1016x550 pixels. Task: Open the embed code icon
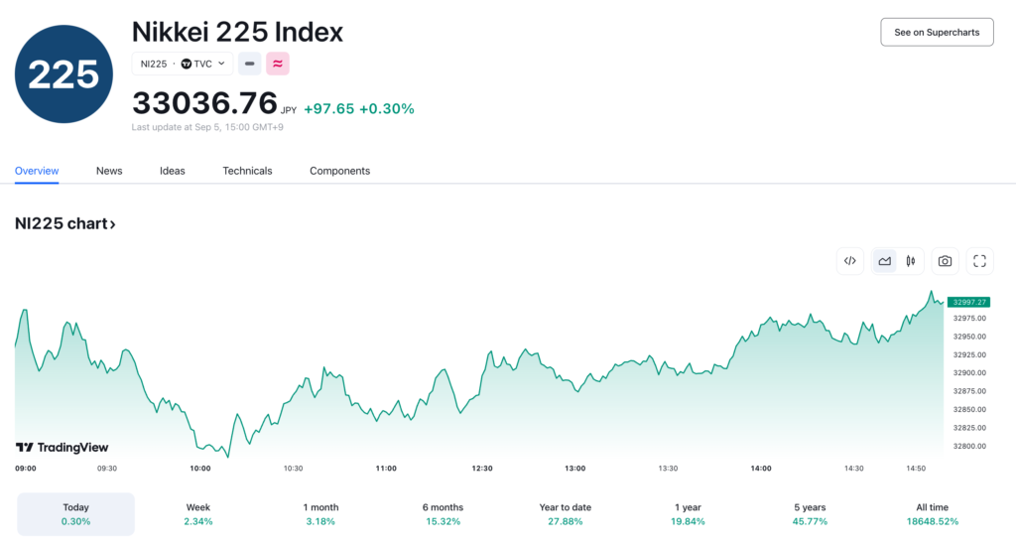(849, 261)
